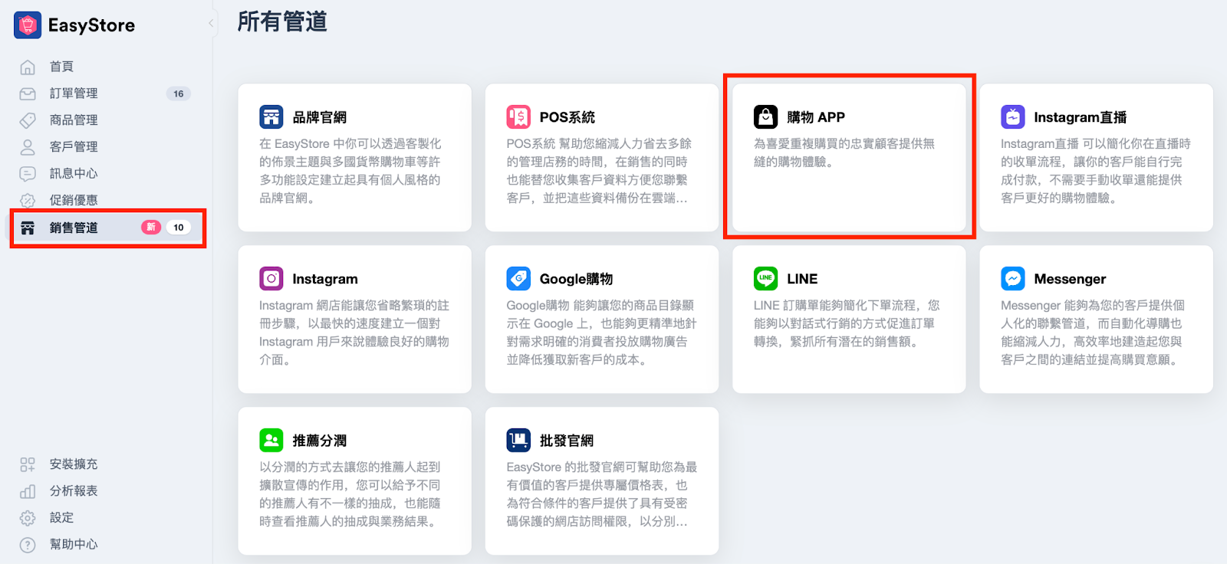Open the 推薦分潤 card title
Viewport: 1227px width, 564px height.
click(x=319, y=441)
